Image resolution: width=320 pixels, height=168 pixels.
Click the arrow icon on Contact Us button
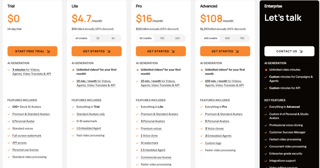(301, 51)
